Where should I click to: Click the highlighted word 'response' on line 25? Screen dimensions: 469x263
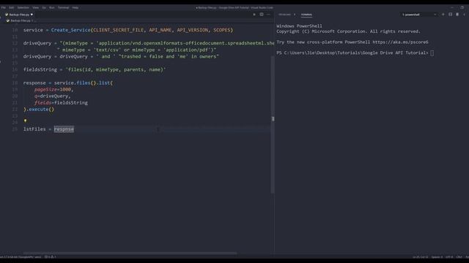(64, 129)
